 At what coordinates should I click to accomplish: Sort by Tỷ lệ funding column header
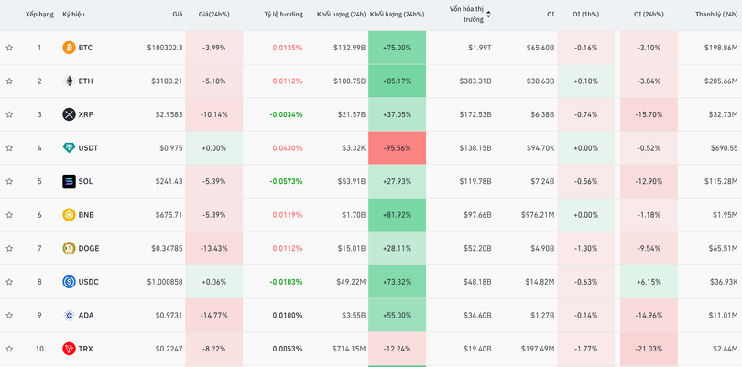point(283,15)
